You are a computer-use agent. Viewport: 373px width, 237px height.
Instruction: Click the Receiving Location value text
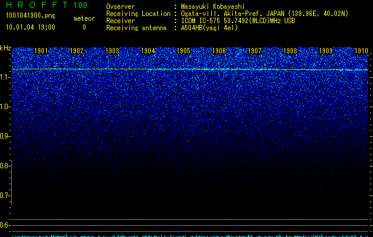coord(264,14)
